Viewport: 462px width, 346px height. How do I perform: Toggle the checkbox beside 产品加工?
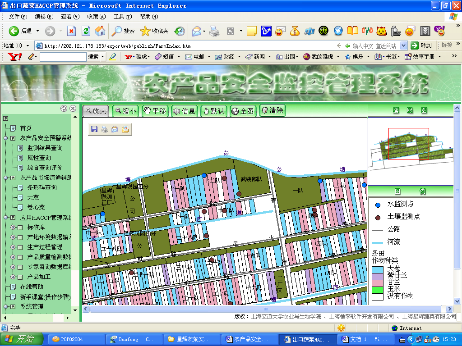pos(20,277)
